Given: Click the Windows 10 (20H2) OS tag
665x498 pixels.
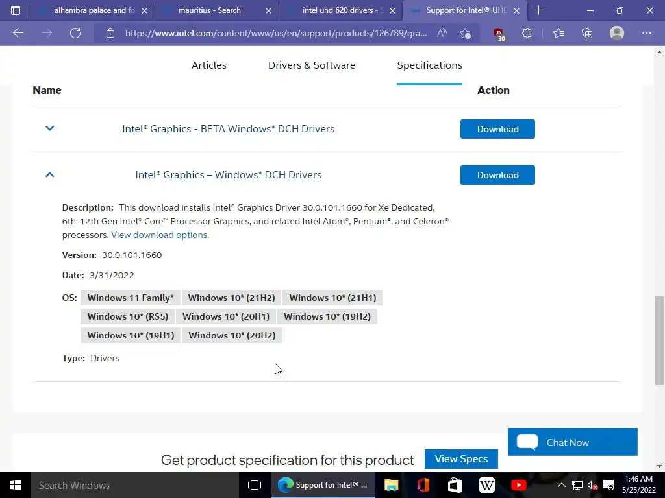Looking at the screenshot, I should (x=232, y=335).
